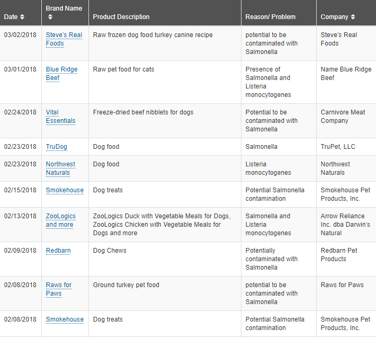Click company 'Redbarn Pet Products'
The image size is (376, 338).
(339, 255)
